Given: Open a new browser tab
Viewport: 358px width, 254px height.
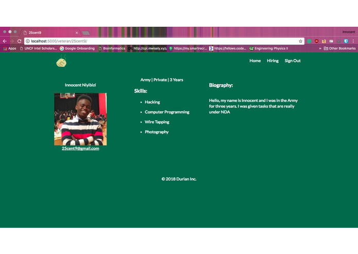Looking at the screenshot, I should (86, 33).
